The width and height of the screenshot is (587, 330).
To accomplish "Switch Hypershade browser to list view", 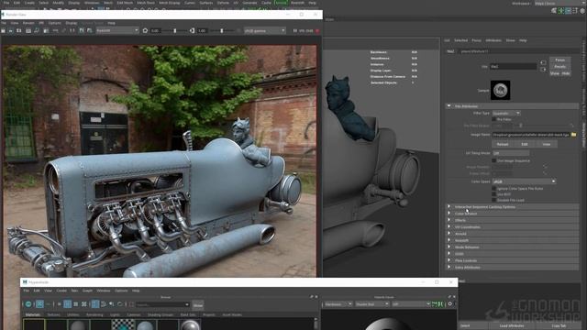I will [x=48, y=304].
